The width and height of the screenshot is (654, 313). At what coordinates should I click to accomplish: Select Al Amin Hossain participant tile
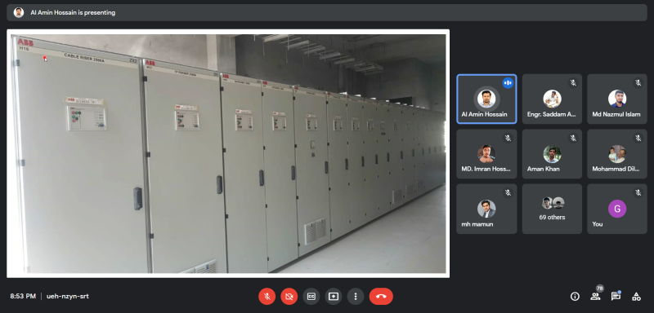486,99
